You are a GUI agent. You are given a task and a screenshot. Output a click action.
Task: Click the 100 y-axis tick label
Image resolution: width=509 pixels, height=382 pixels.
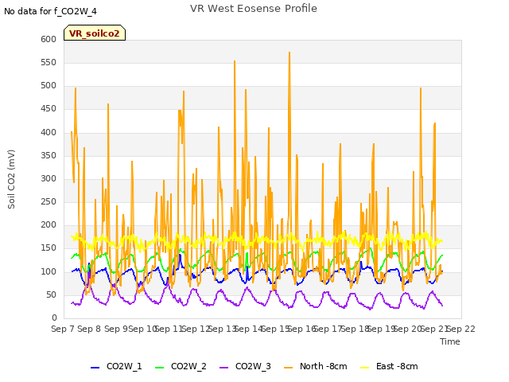49,271
